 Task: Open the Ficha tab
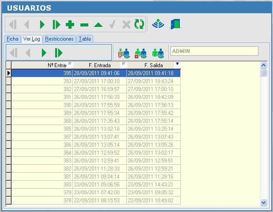pos(12,39)
